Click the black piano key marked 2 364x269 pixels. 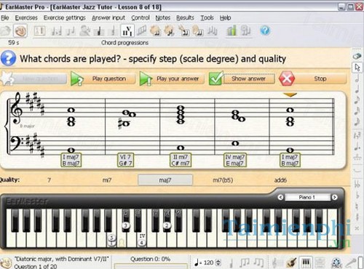click(x=167, y=220)
